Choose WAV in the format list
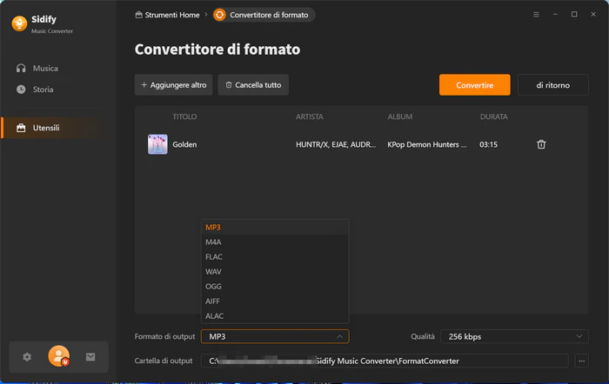609x384 pixels. [x=275, y=272]
